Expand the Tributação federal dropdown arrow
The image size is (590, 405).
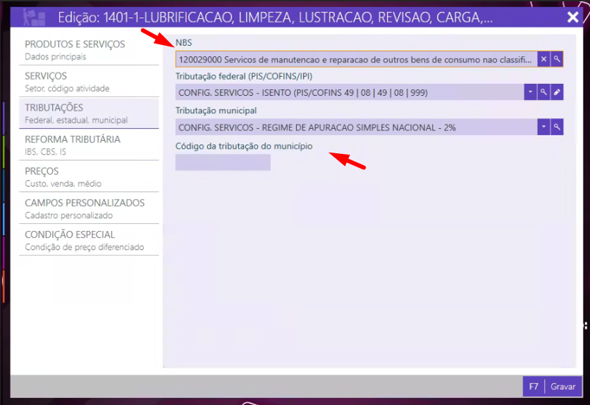pyautogui.click(x=531, y=92)
